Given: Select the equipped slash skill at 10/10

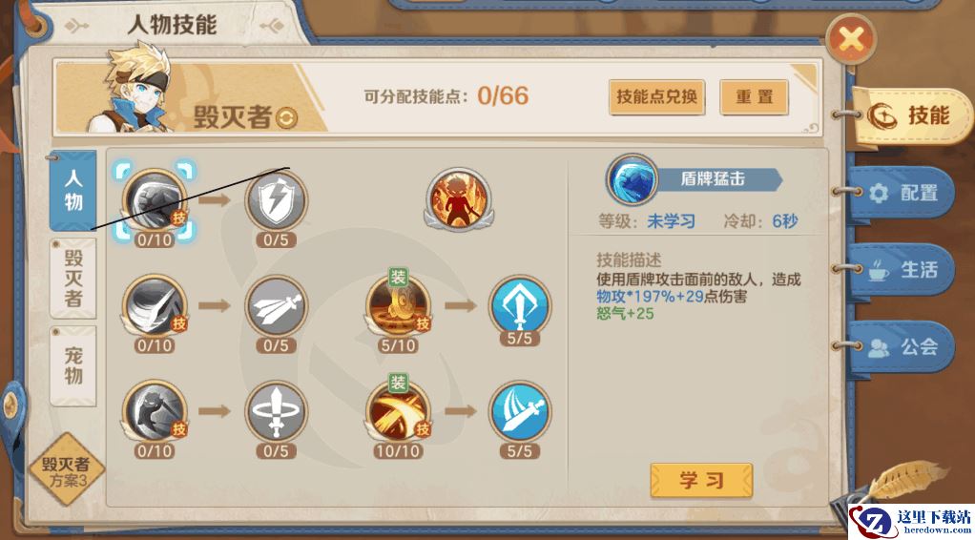Looking at the screenshot, I should (x=398, y=411).
